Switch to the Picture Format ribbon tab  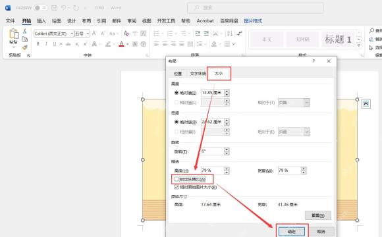point(253,21)
